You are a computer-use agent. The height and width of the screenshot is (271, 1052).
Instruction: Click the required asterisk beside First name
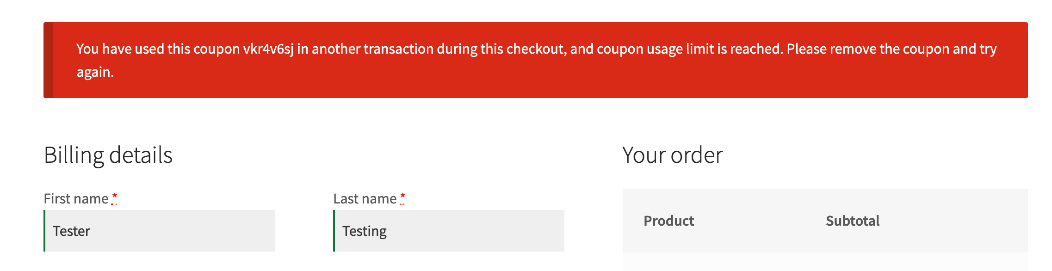point(114,197)
